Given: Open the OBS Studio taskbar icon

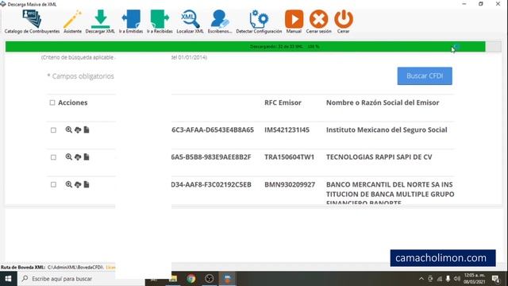Looking at the screenshot, I should [x=210, y=279].
